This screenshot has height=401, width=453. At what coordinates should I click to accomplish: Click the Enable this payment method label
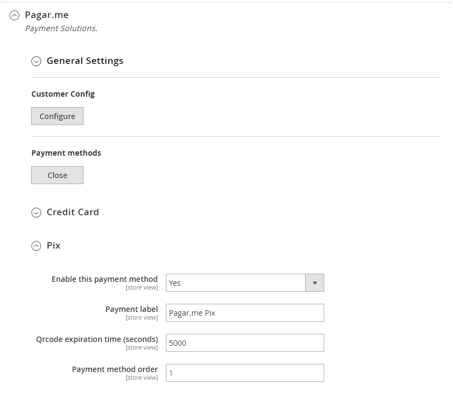click(105, 279)
